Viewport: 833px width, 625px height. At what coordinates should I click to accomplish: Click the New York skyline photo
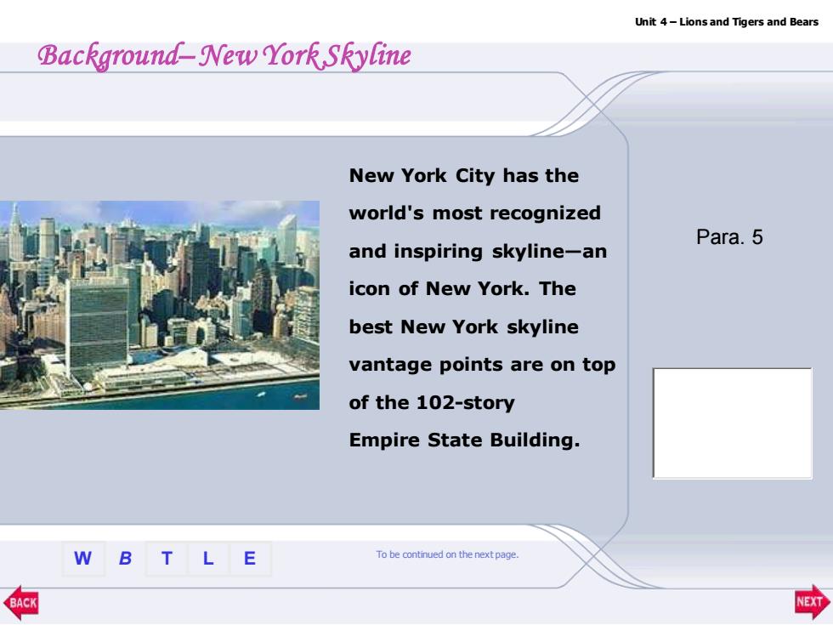click(160, 305)
